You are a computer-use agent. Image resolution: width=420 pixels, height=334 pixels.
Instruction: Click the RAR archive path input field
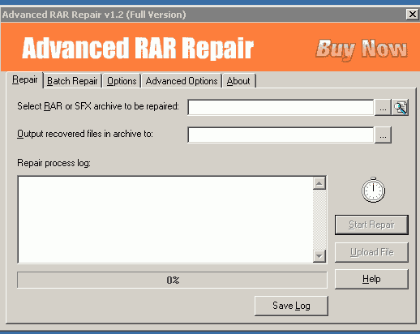(x=281, y=107)
